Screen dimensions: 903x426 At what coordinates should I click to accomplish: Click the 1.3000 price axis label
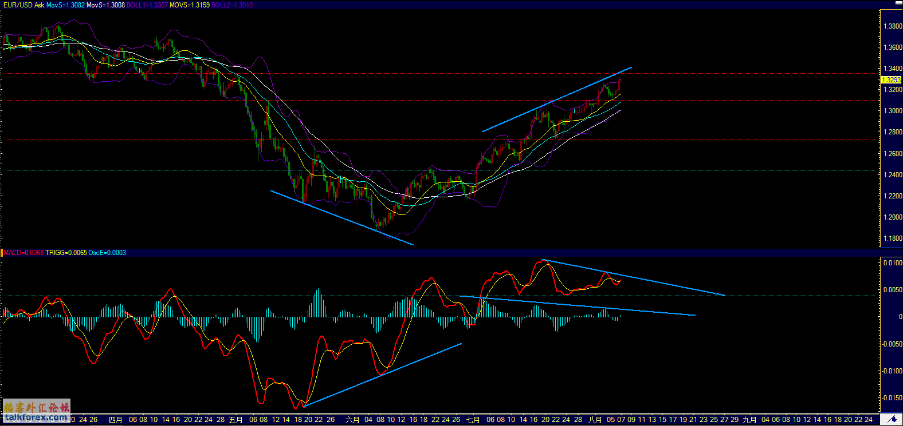[893, 111]
